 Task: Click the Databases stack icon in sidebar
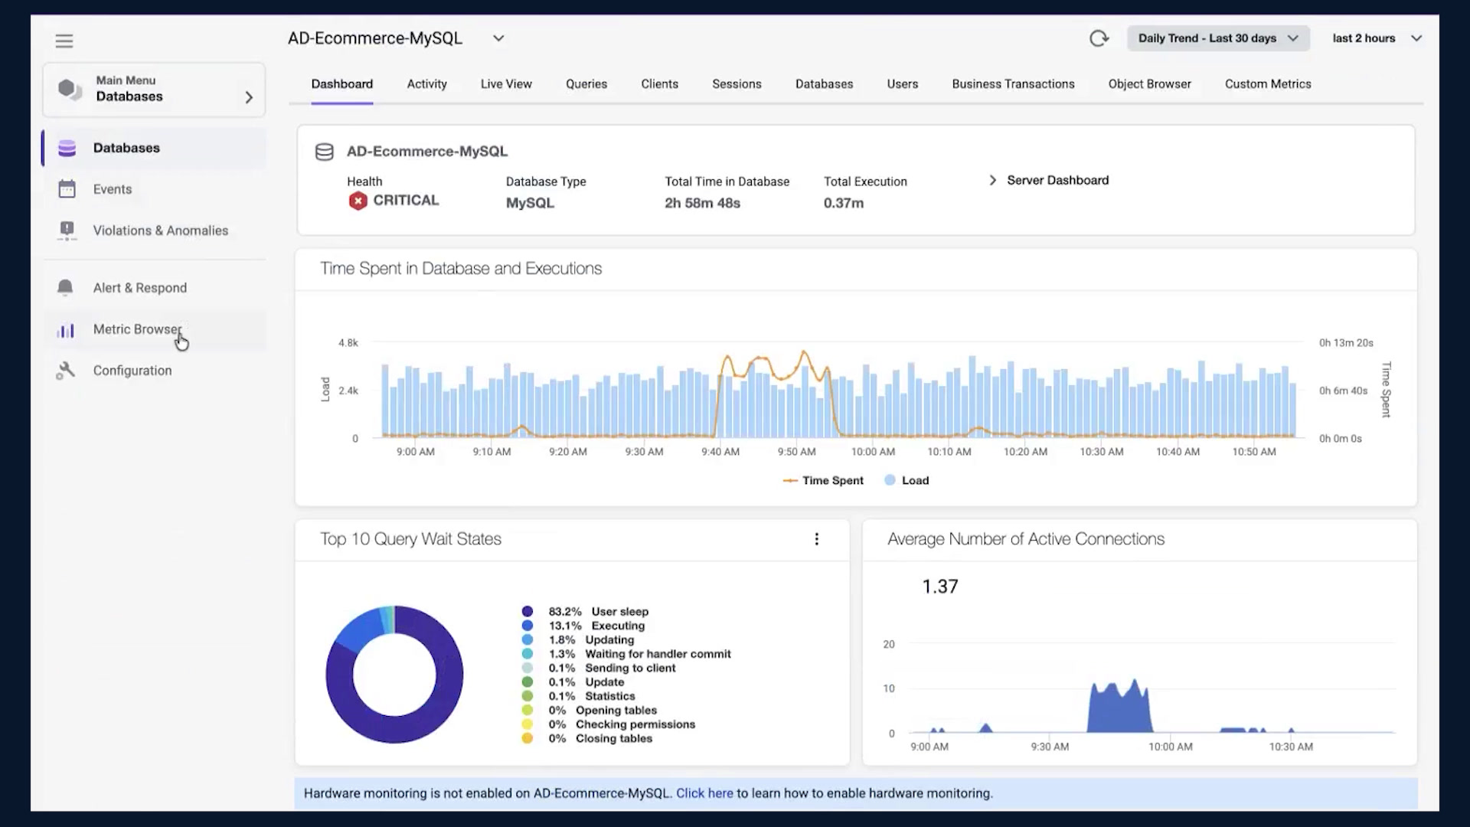pos(67,148)
